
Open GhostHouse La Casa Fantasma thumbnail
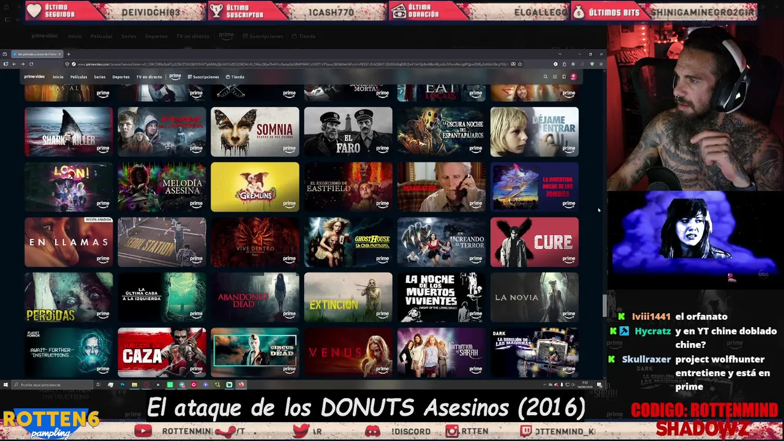[348, 242]
